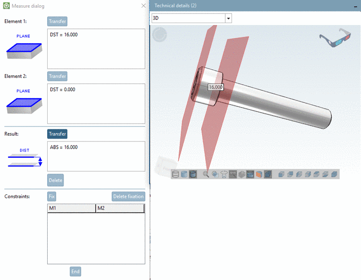Click the orange section cut icon
This screenshot has width=361, height=280.
pos(259,174)
